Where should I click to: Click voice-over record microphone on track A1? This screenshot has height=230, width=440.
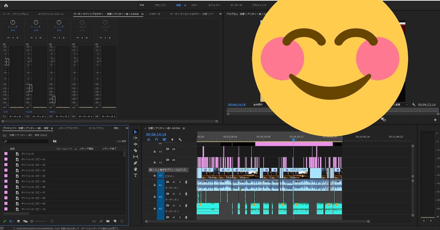click(186, 182)
